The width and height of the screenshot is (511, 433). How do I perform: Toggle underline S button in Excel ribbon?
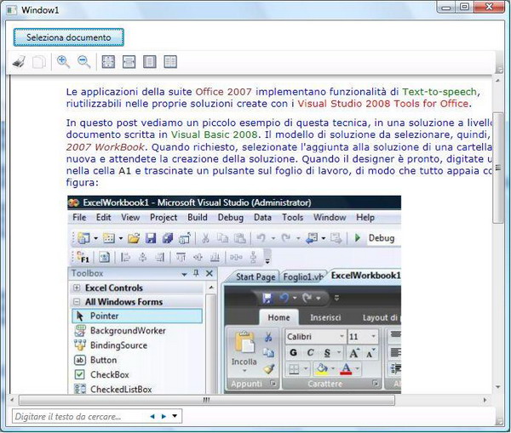click(x=327, y=352)
